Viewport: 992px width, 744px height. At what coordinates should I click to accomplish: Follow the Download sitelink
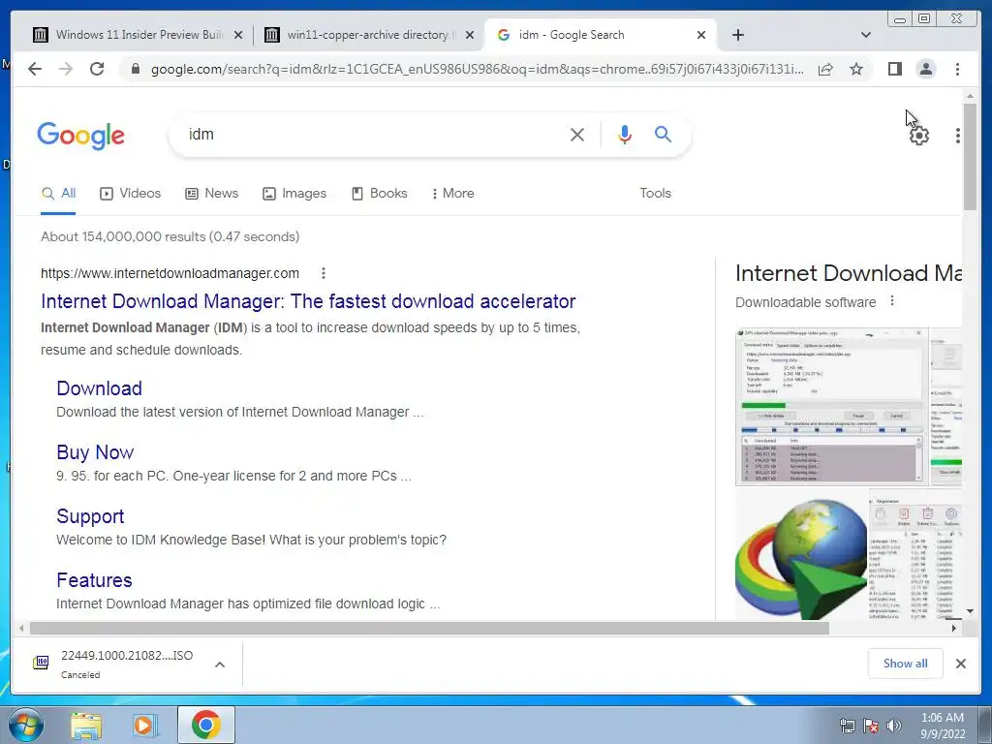[100, 388]
